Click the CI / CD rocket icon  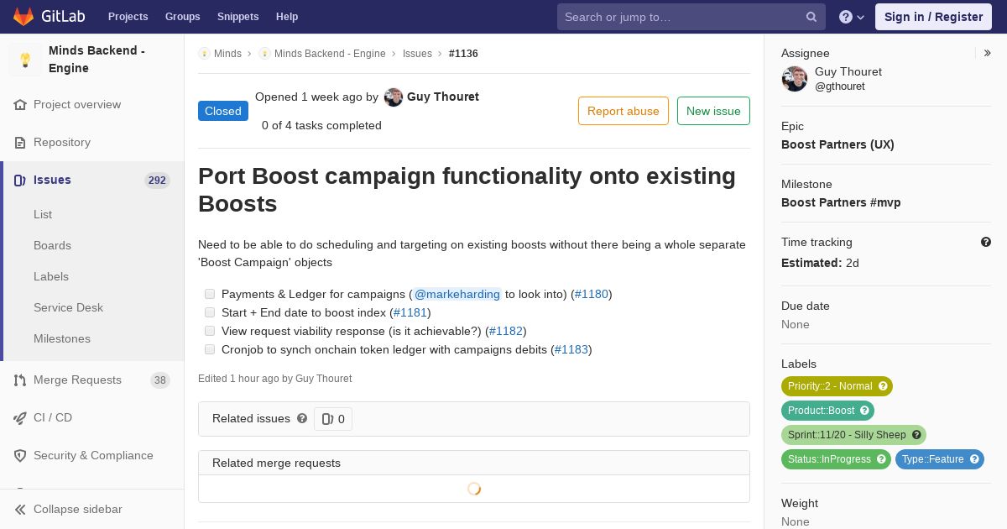pyautogui.click(x=20, y=418)
